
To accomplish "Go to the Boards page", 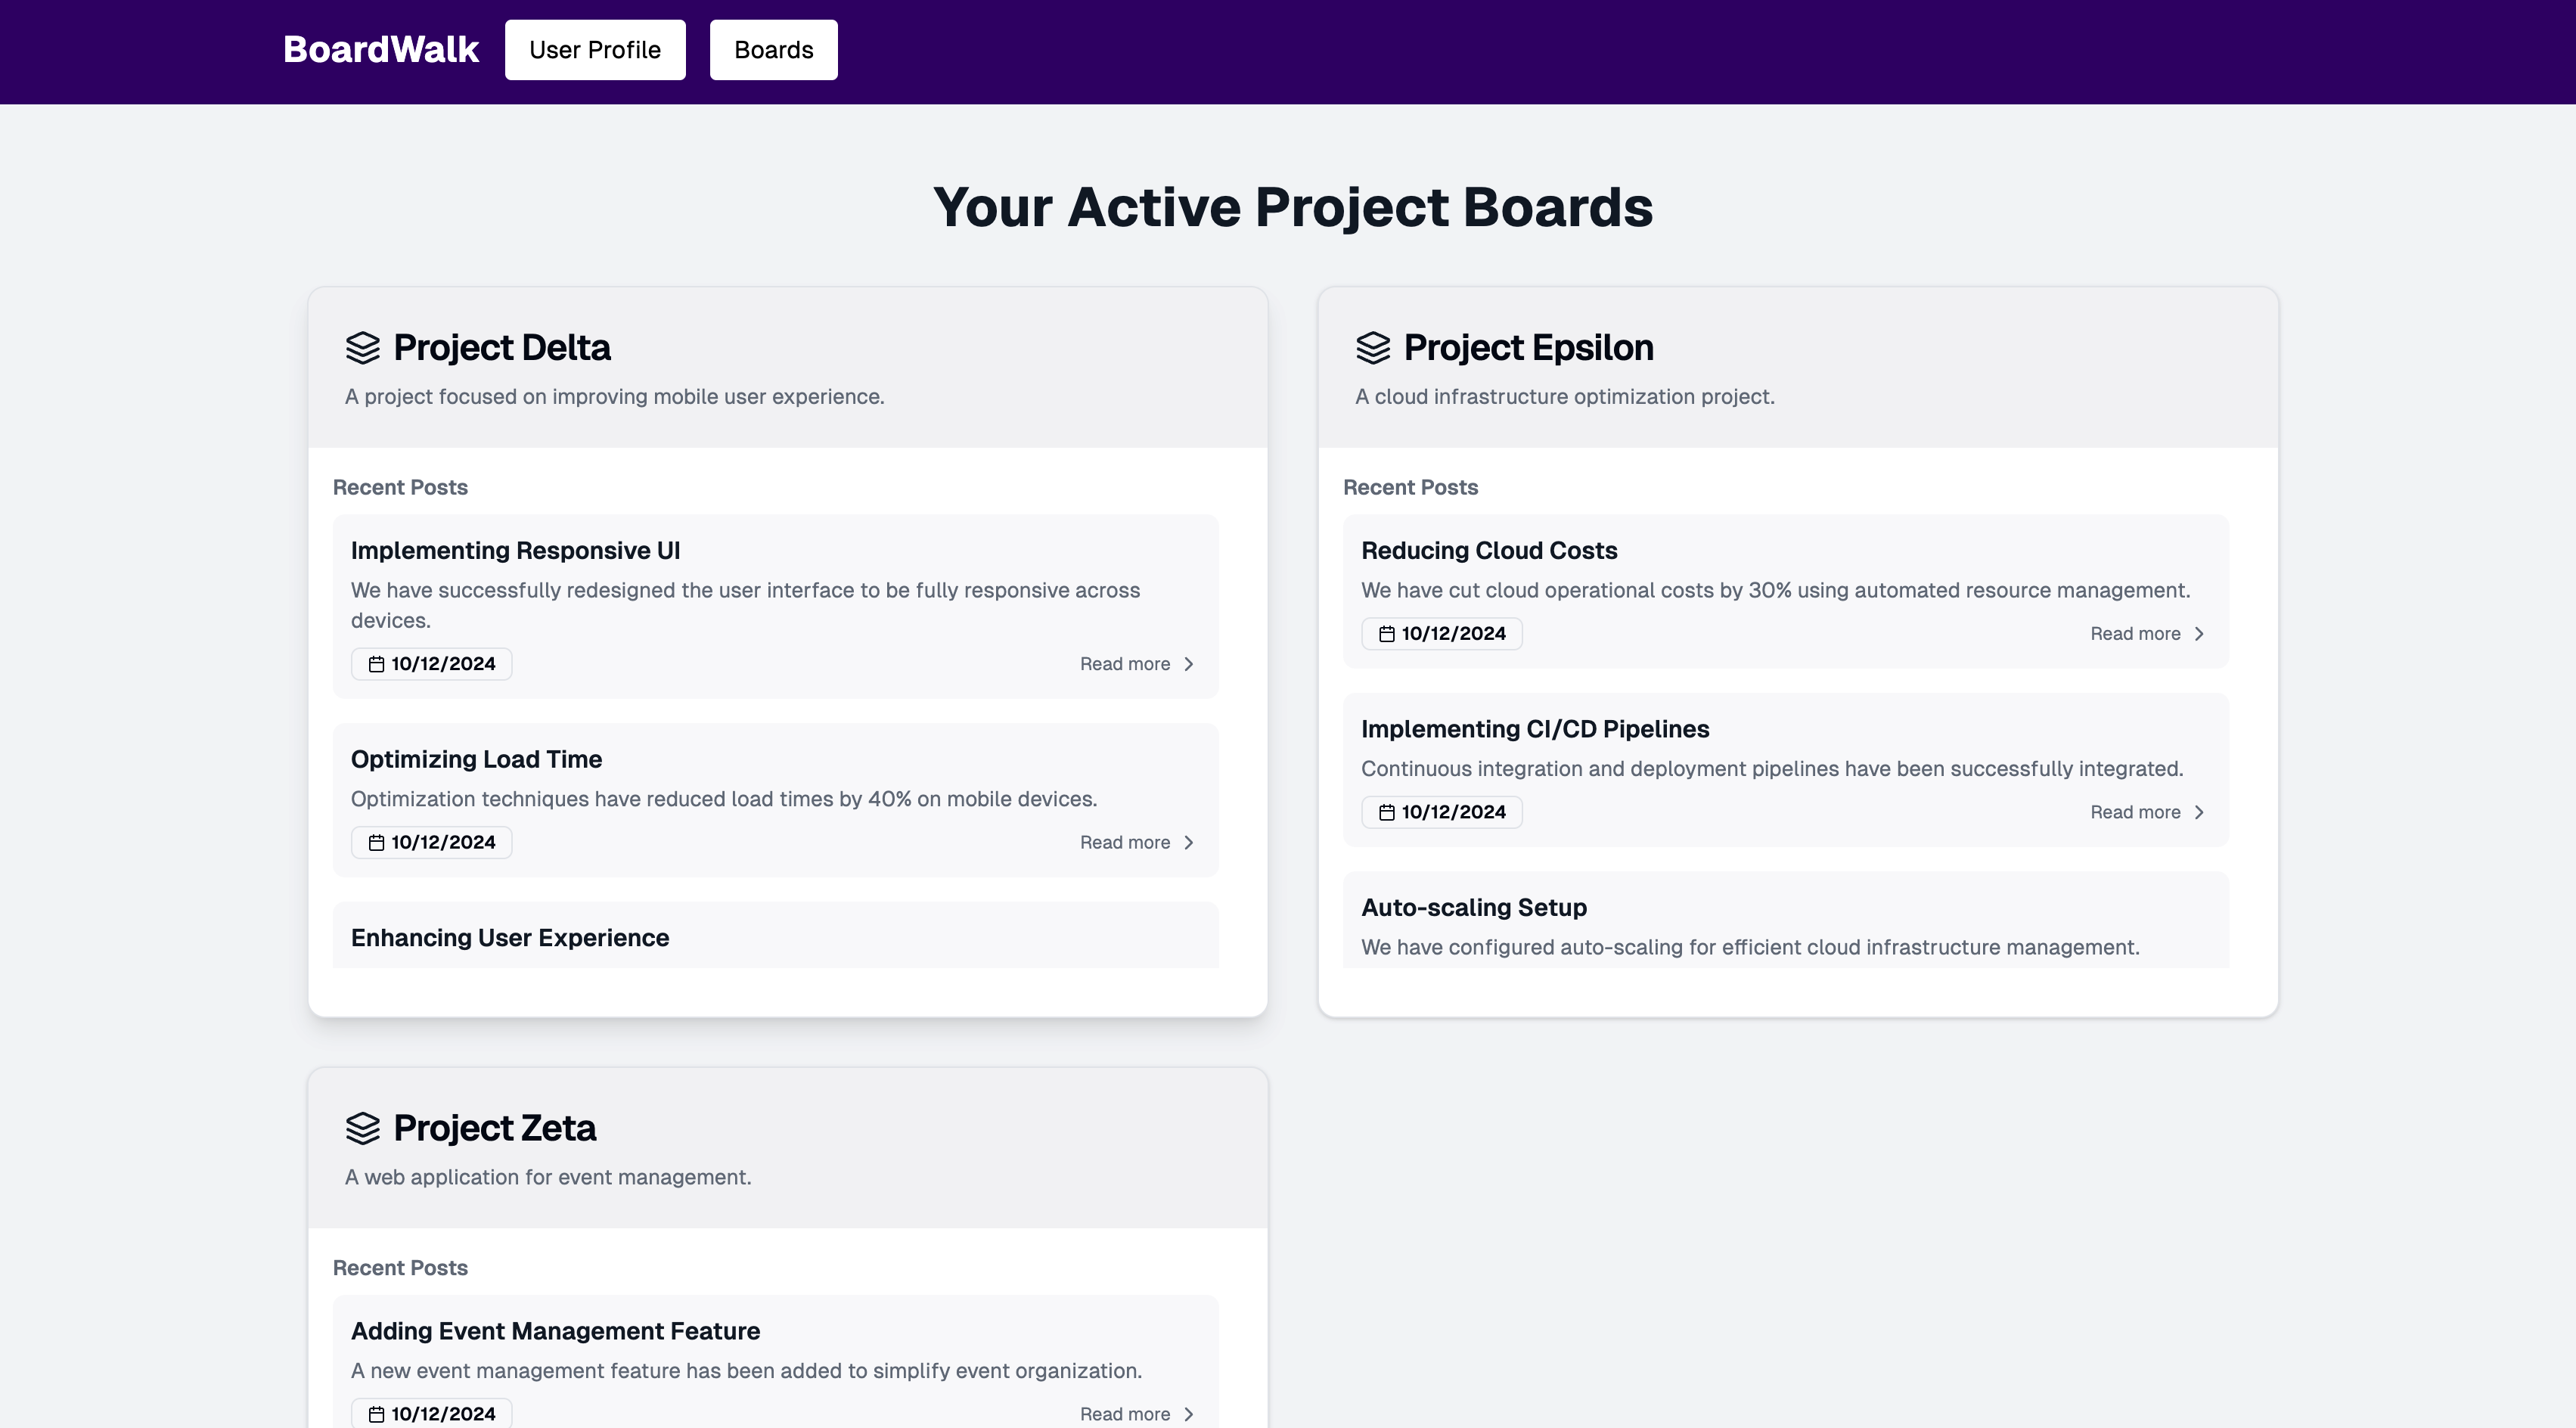I will click(773, 50).
